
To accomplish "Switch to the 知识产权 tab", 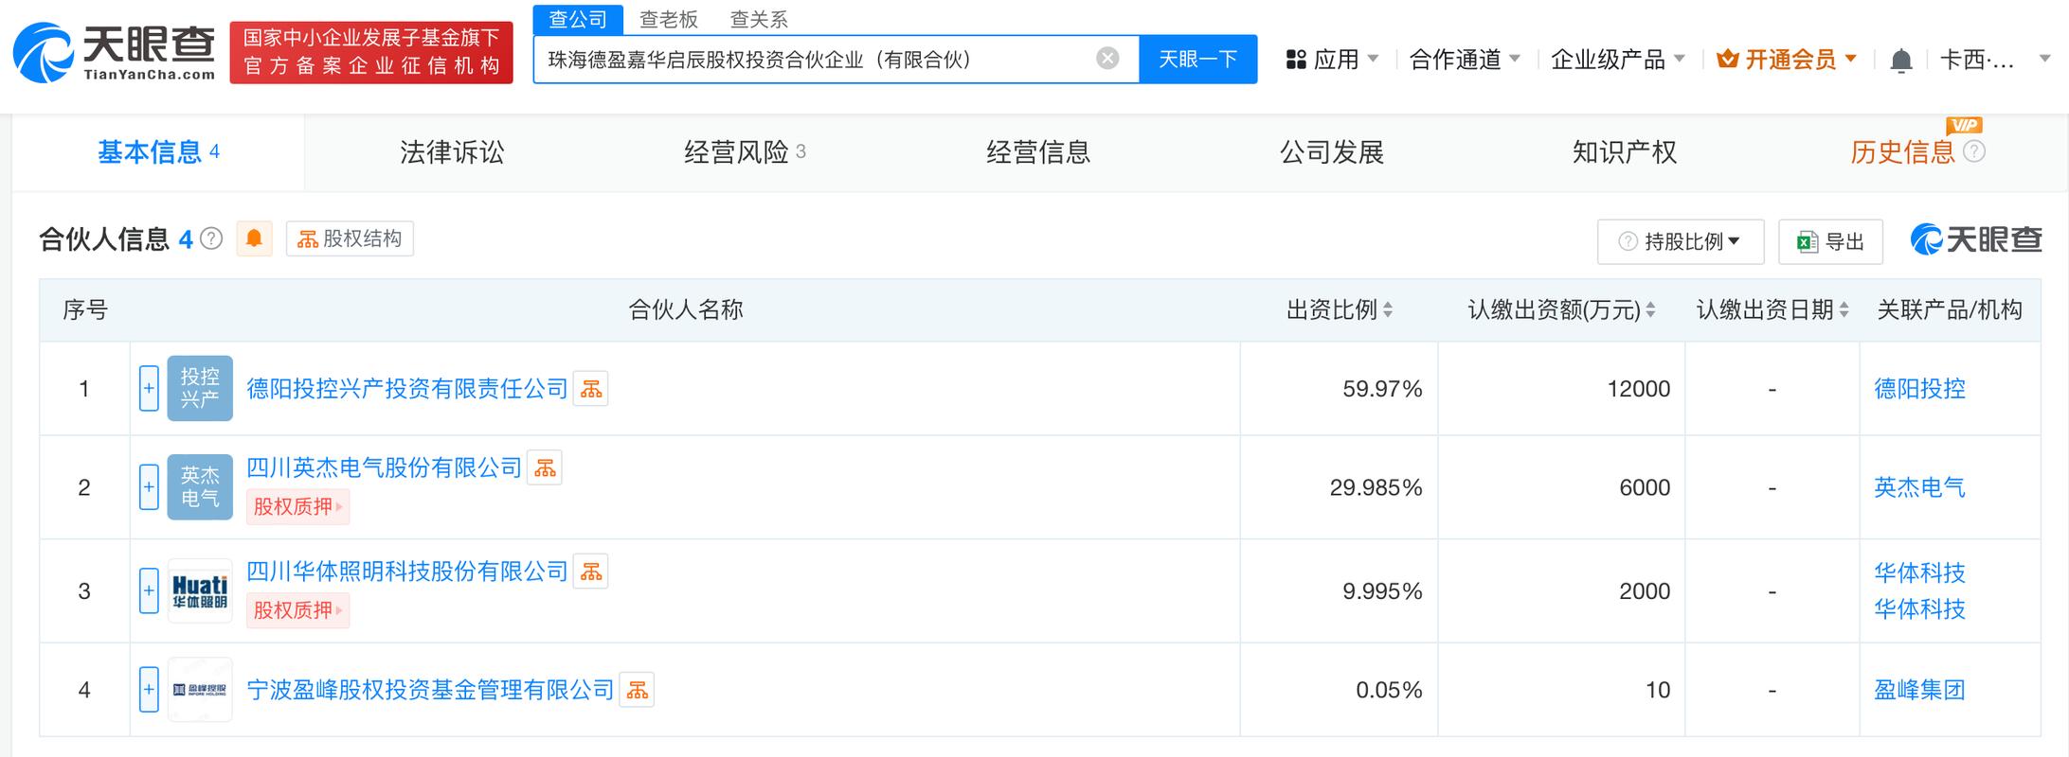I will tap(1624, 152).
